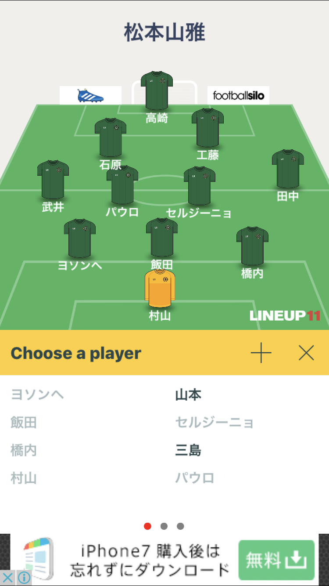Dismiss the ad with the X icon
The height and width of the screenshot is (586, 329).
7,577
